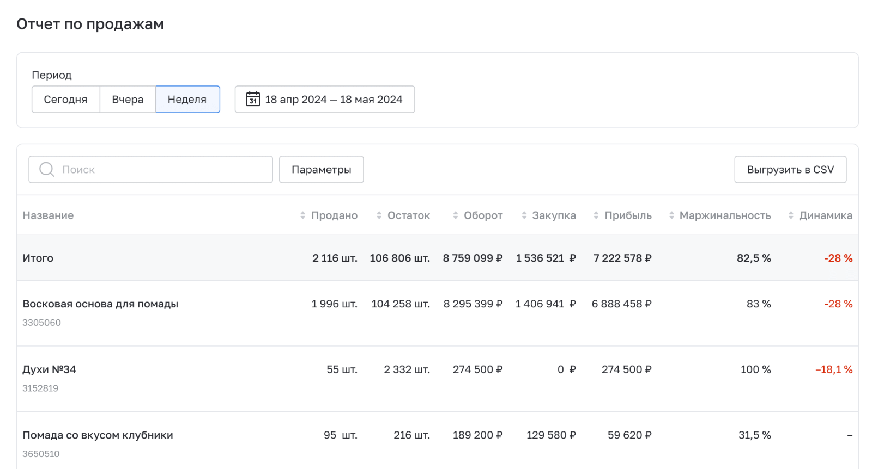Open Помада со вкусом клубники row

[98, 435]
